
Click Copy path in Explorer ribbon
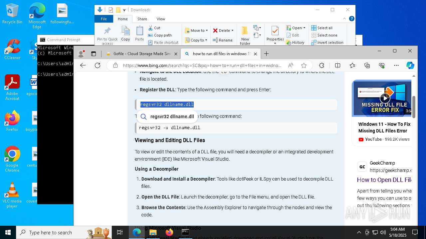tap(160, 35)
